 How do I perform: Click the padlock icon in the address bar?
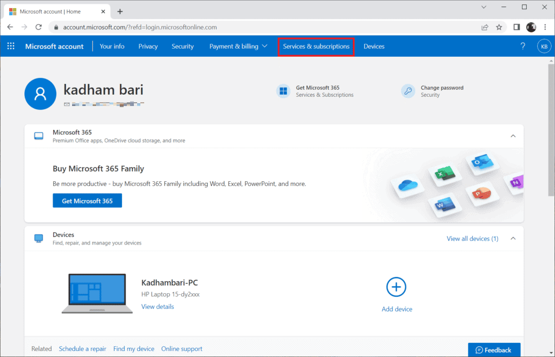55,27
